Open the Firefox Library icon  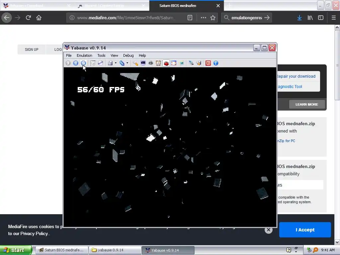pos(310,18)
